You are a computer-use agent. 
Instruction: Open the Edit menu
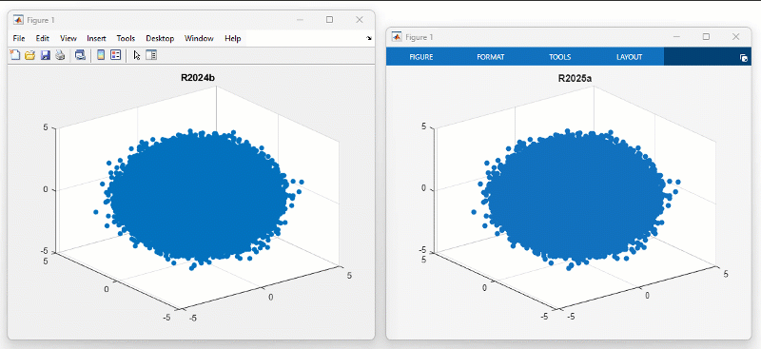click(42, 38)
